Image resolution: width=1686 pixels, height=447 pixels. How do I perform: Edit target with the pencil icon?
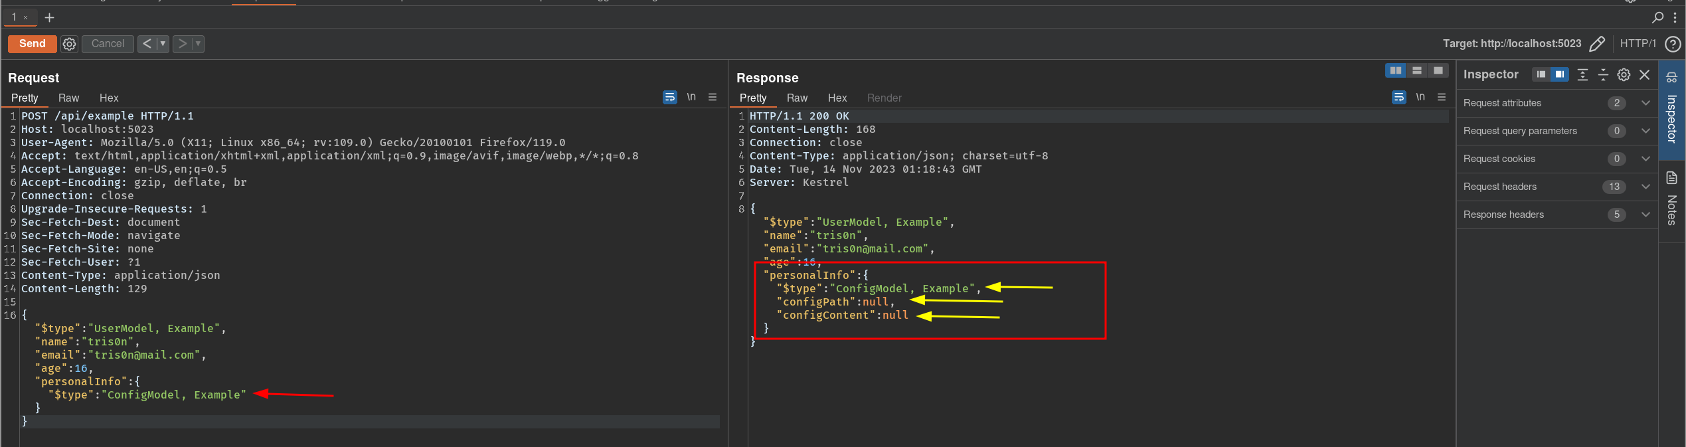pos(1597,44)
